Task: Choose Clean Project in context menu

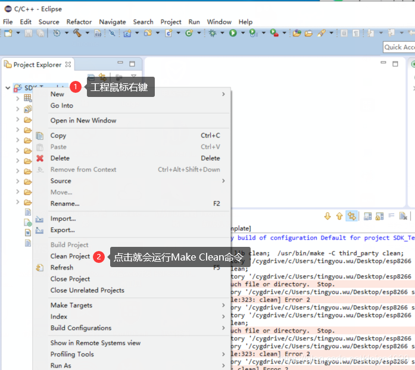Action: pyautogui.click(x=70, y=256)
